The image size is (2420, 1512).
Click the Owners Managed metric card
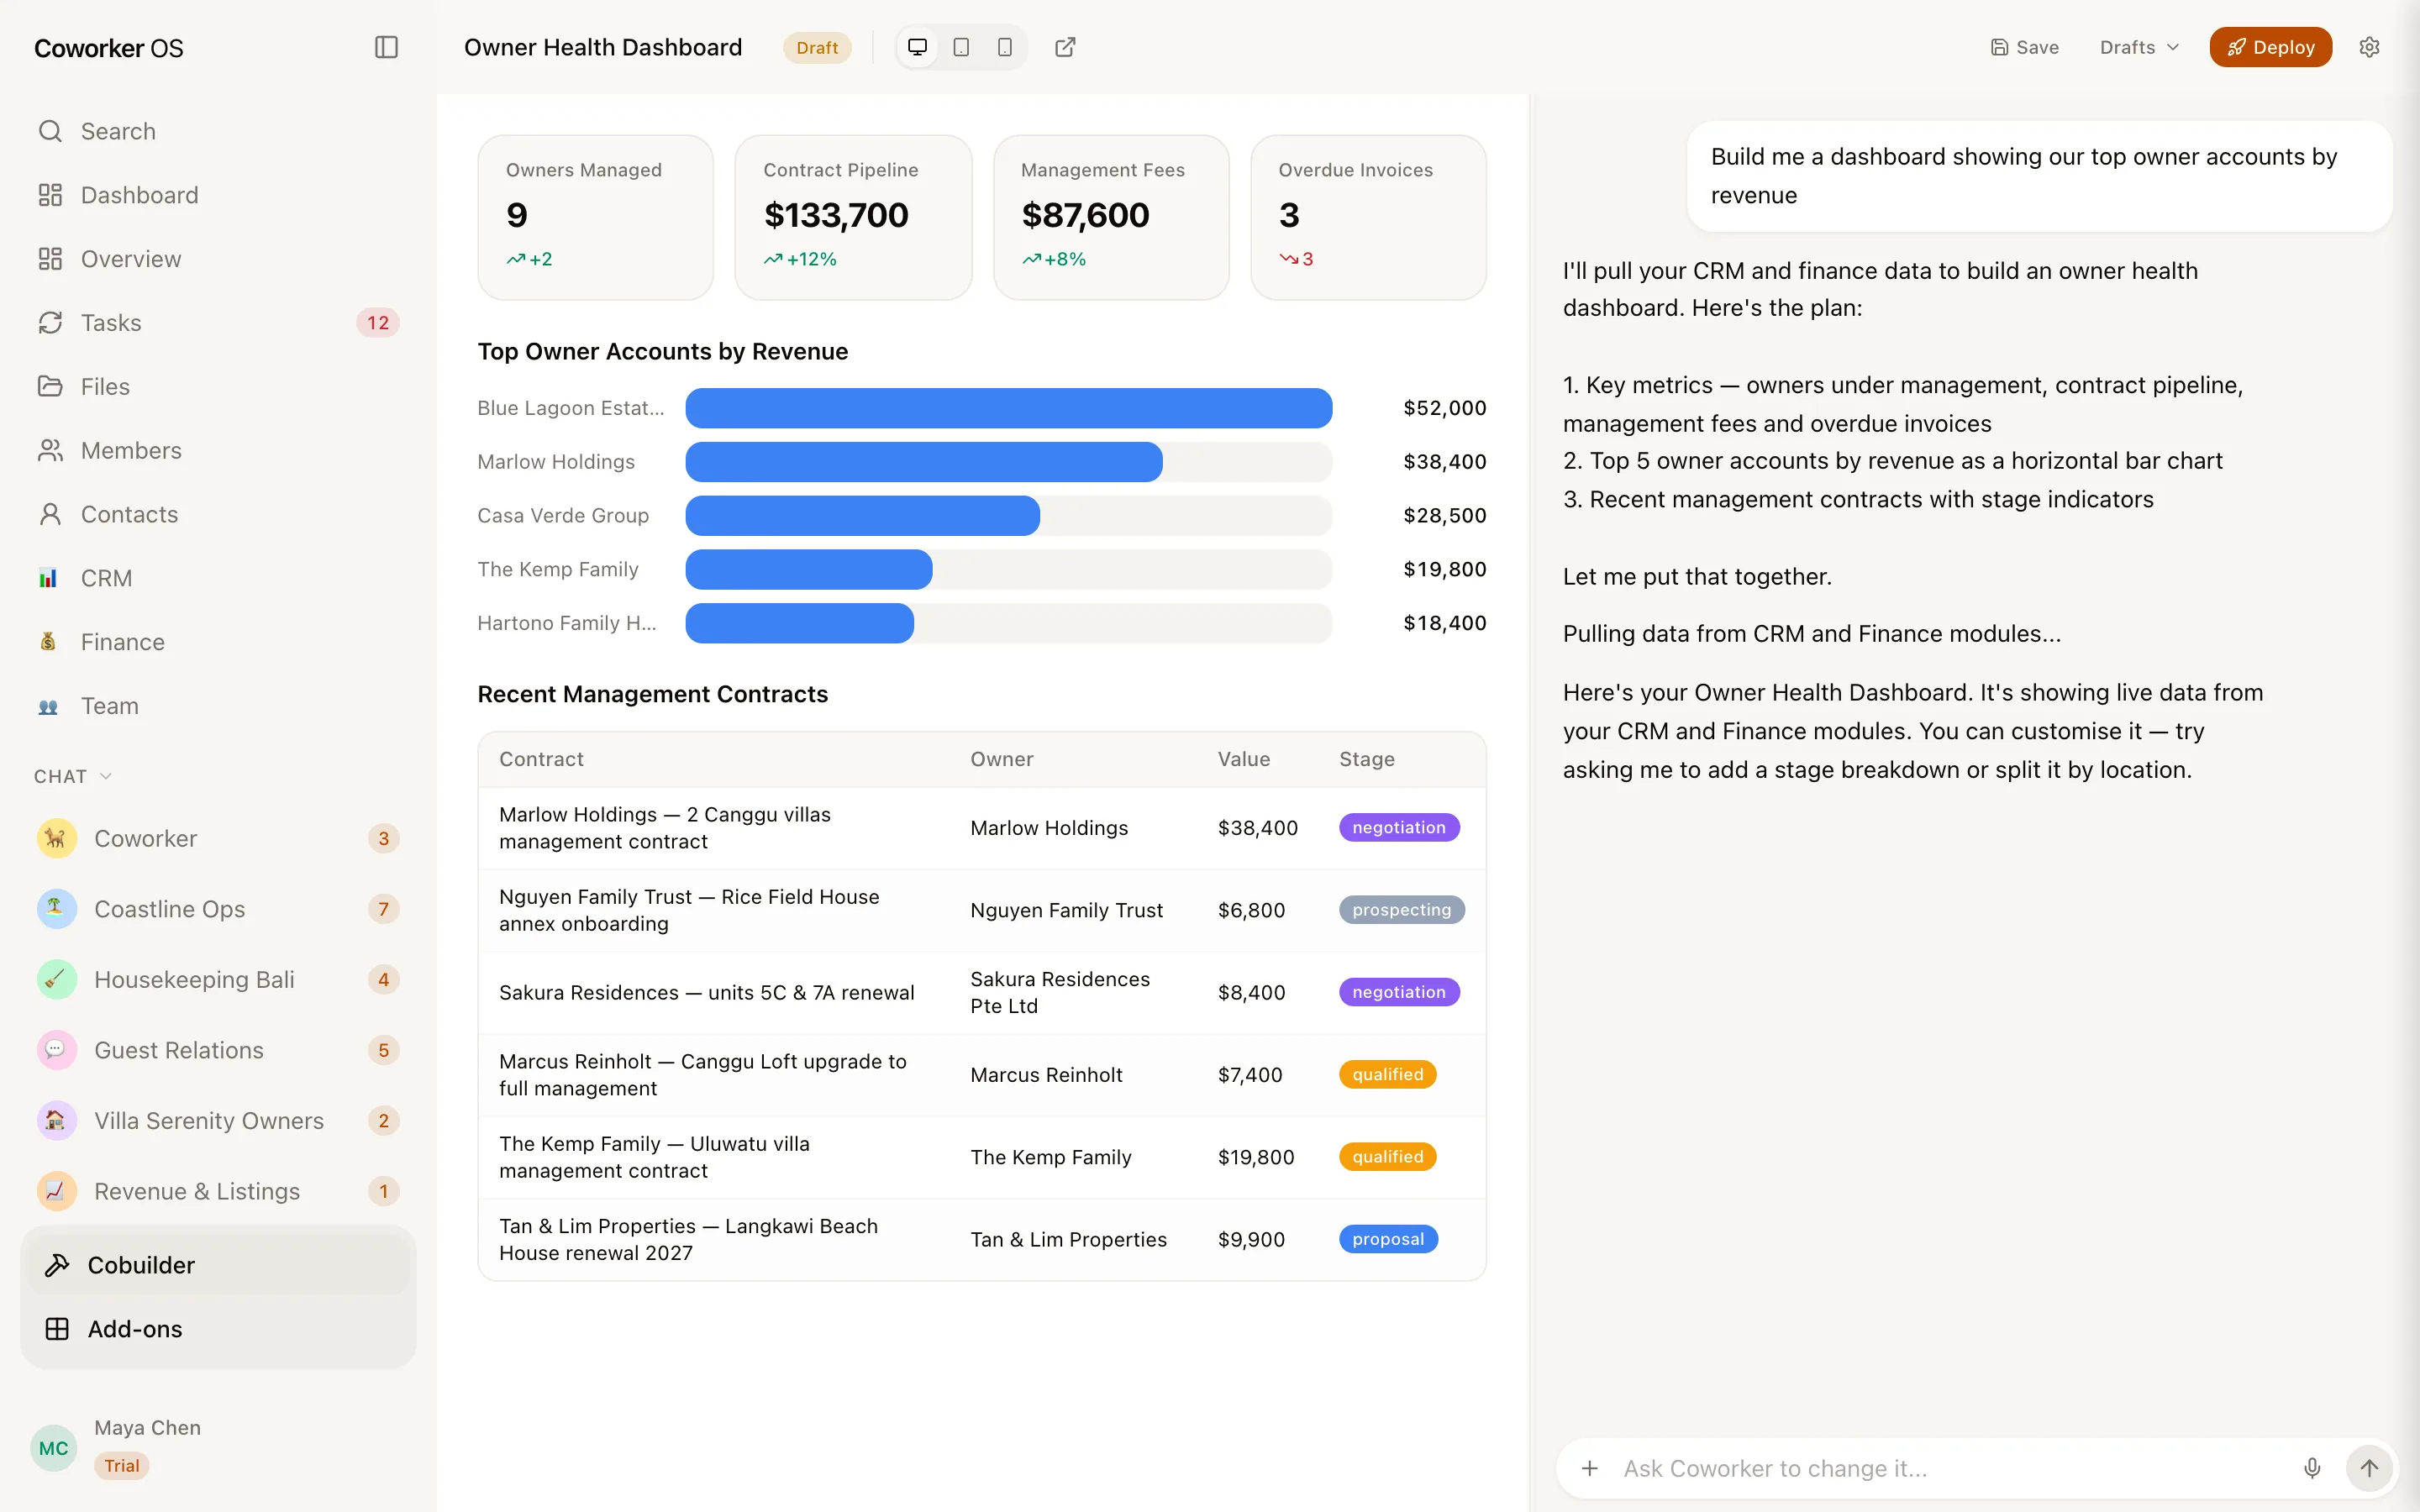coord(596,217)
